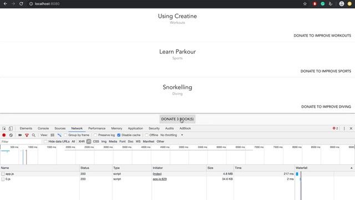The width and height of the screenshot is (355, 200).
Task: Filter requests by Manifest type
Action: click(149, 142)
